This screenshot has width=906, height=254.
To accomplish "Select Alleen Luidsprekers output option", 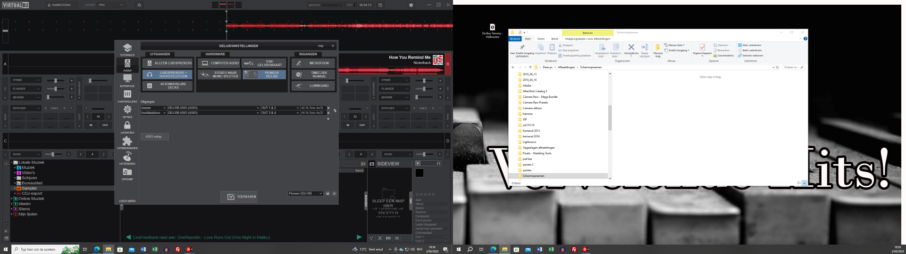I will click(168, 63).
